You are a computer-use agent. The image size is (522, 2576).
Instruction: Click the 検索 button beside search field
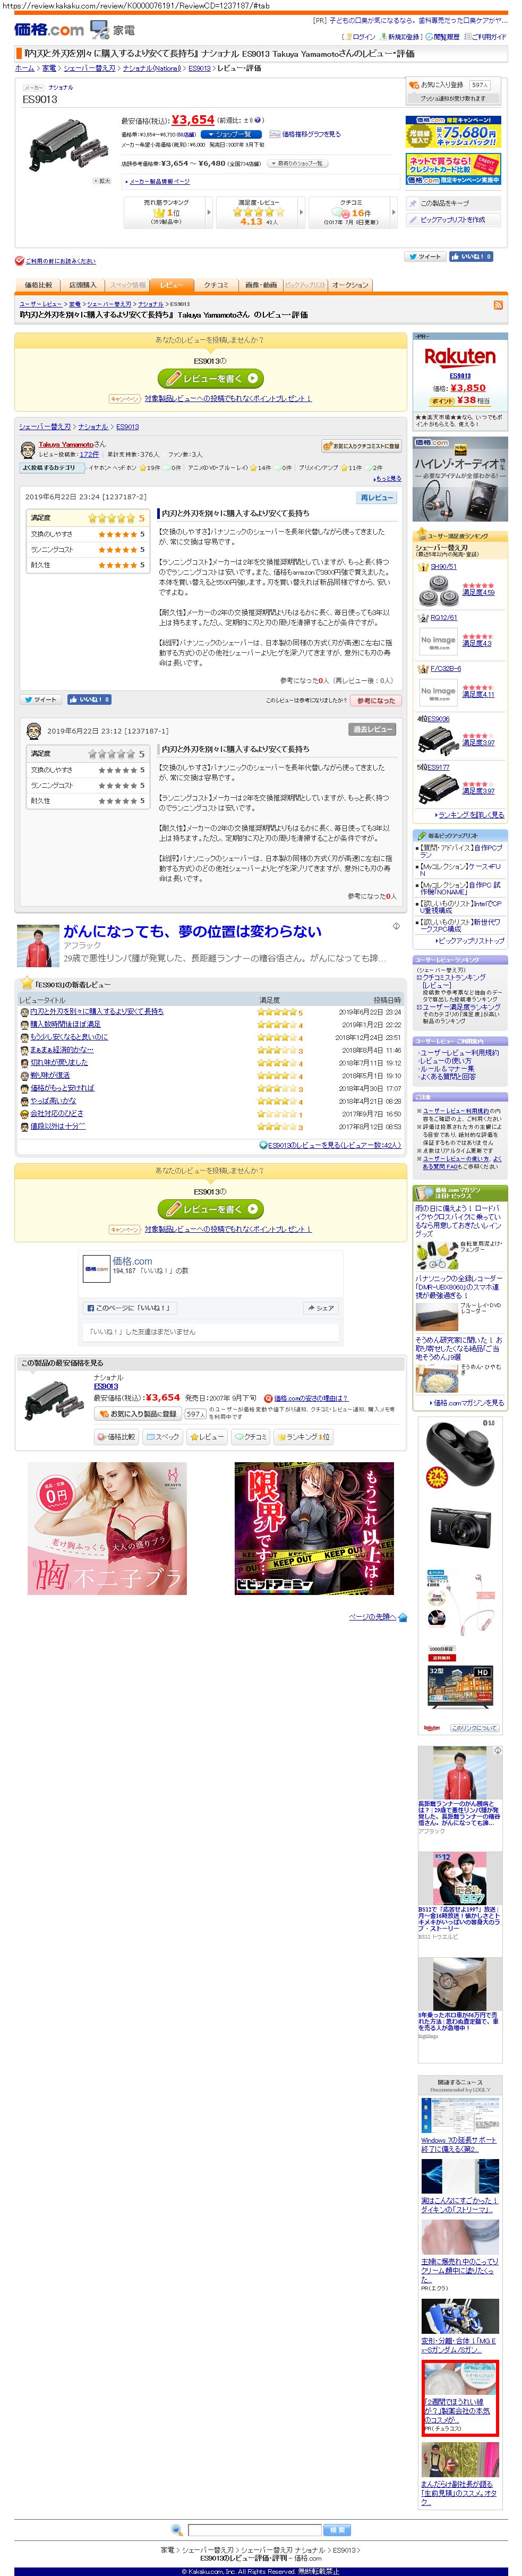coord(337,2529)
